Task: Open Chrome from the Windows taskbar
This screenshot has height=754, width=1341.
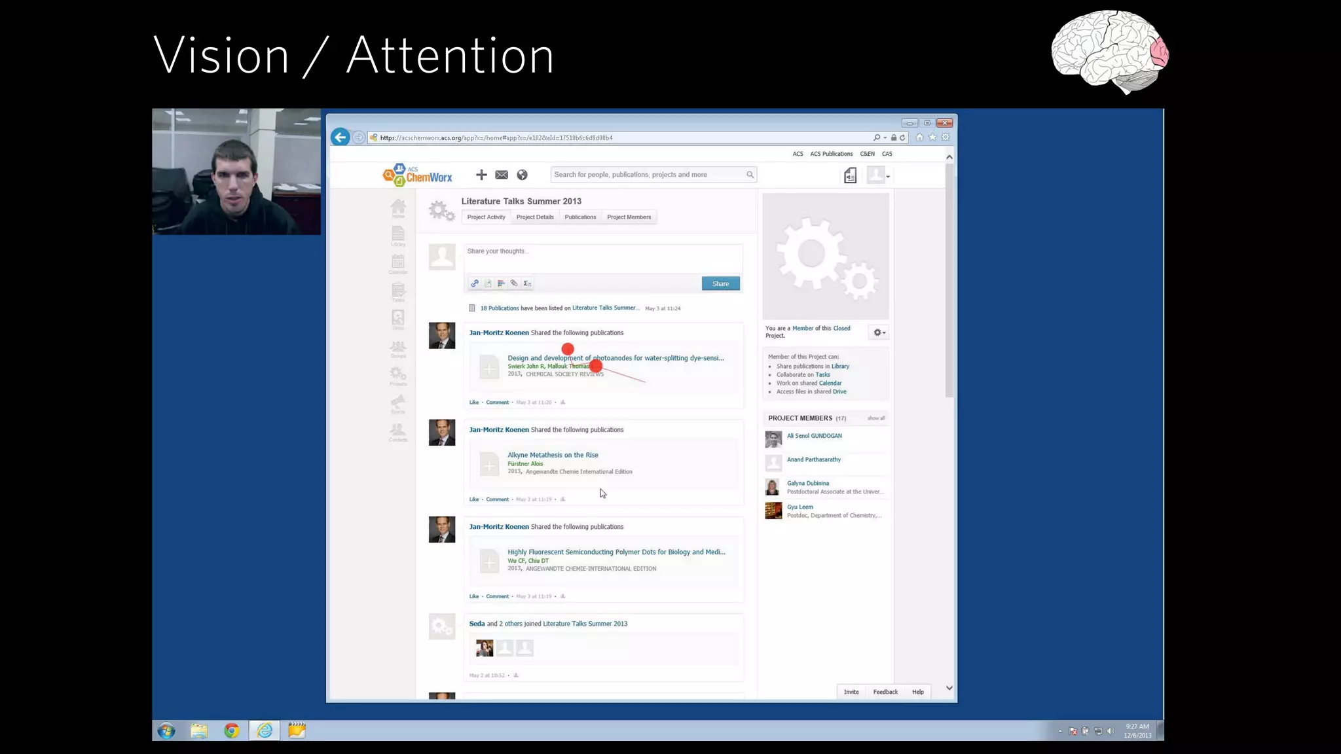Action: (x=231, y=730)
